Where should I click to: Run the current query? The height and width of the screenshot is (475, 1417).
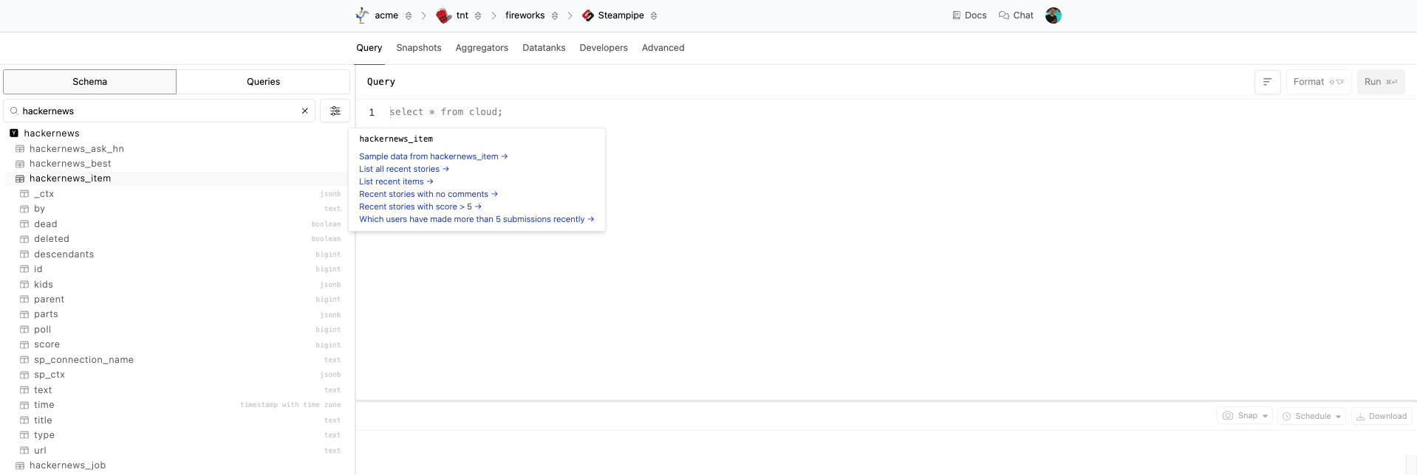coord(1380,82)
